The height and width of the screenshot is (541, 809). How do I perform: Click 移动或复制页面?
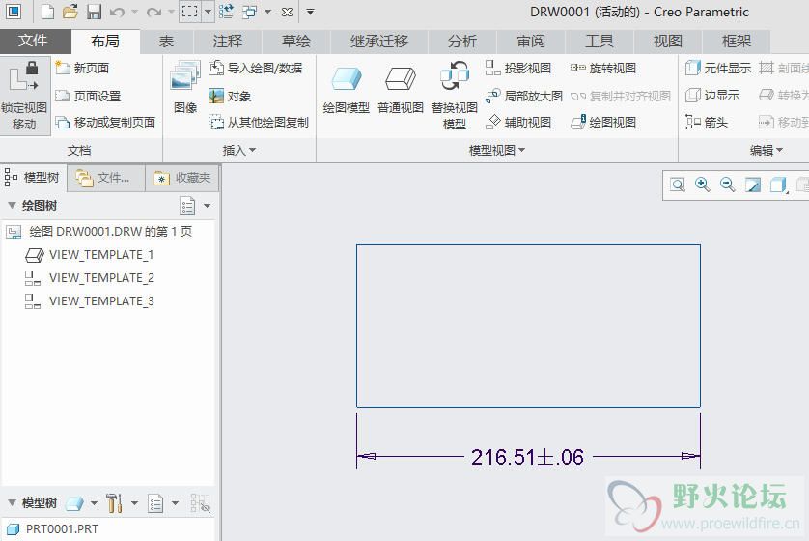(105, 123)
